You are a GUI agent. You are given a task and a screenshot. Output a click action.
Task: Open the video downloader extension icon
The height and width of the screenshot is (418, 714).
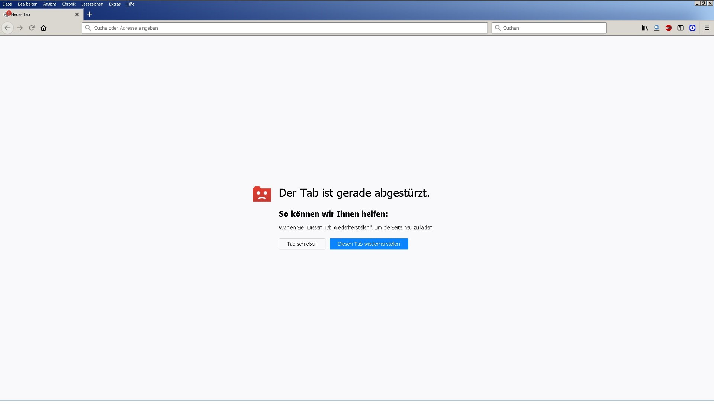pos(656,28)
